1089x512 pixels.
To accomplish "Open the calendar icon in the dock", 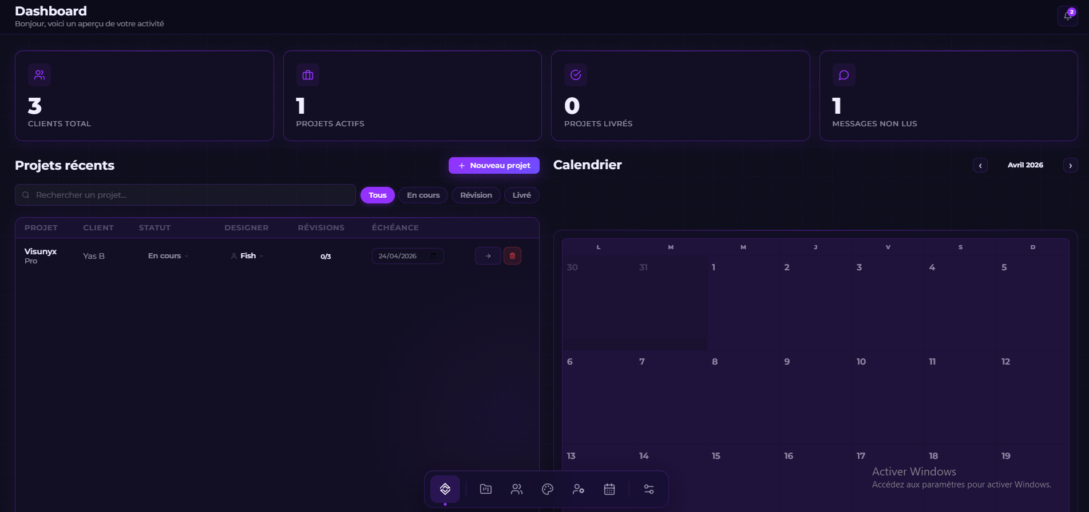I will [x=609, y=489].
